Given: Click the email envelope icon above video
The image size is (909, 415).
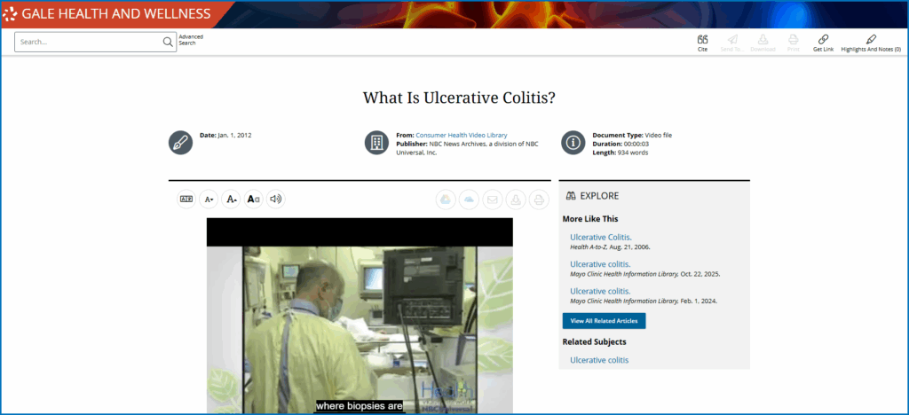Looking at the screenshot, I should (492, 200).
